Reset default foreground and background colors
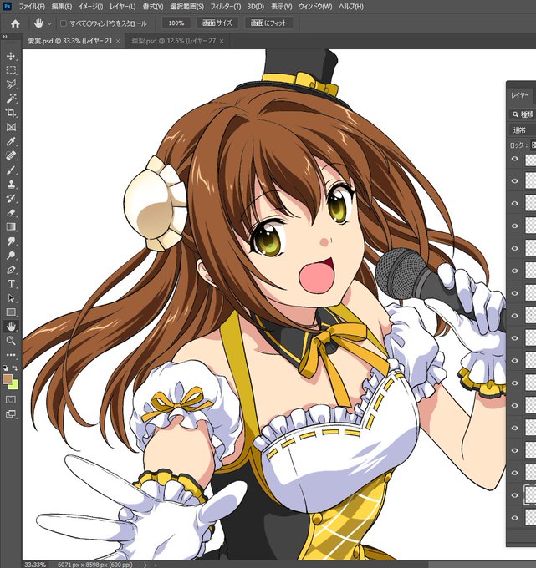 pos(6,368)
